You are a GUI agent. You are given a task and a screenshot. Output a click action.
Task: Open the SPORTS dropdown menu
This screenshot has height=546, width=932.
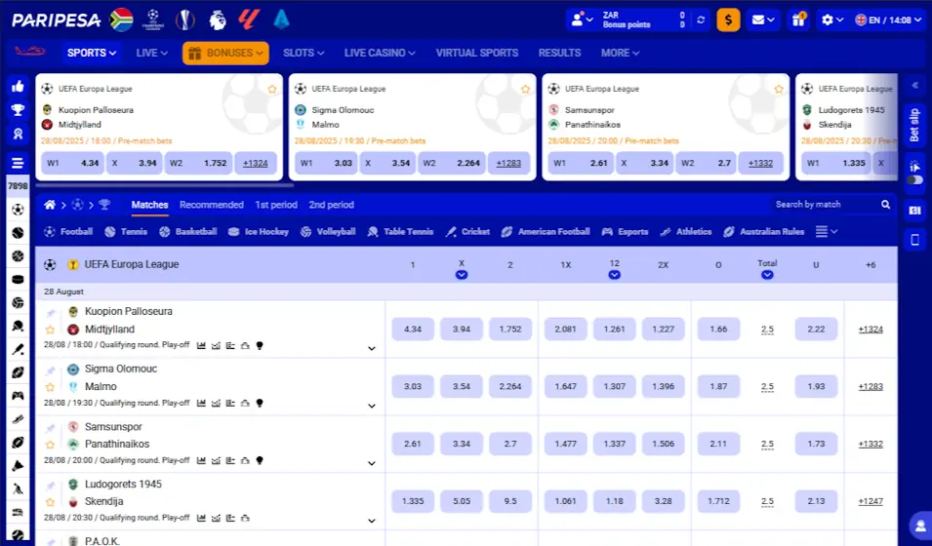click(x=91, y=53)
